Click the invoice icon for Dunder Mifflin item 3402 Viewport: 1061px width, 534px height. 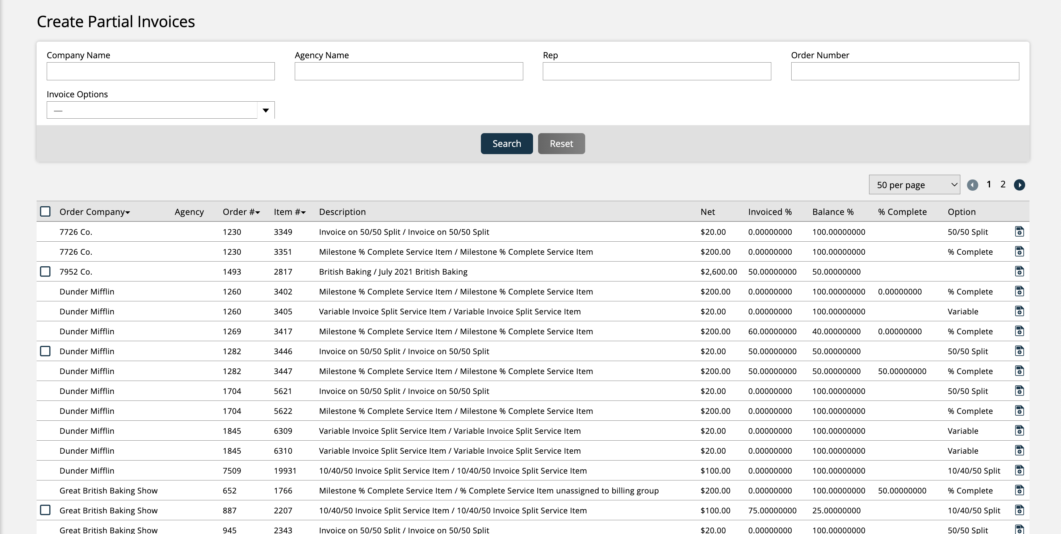coord(1020,291)
